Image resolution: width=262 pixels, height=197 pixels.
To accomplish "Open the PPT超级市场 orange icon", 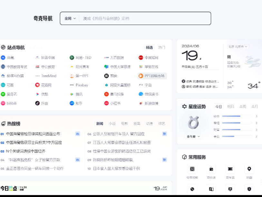I will click(141, 76).
